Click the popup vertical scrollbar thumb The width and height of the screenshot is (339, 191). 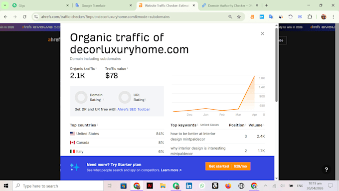276,65
